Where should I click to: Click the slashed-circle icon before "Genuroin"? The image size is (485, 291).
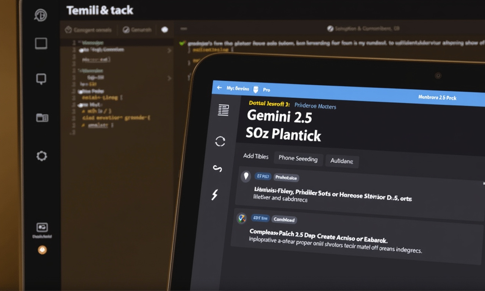click(126, 30)
